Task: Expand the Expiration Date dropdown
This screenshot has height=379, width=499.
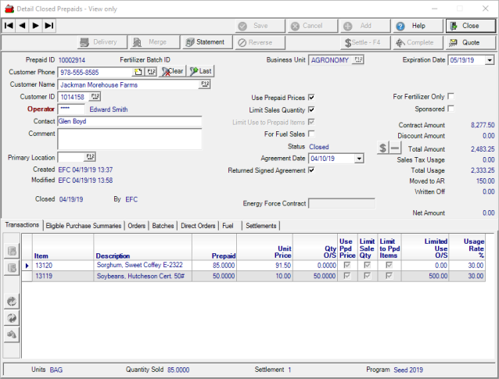Action: 490,60
